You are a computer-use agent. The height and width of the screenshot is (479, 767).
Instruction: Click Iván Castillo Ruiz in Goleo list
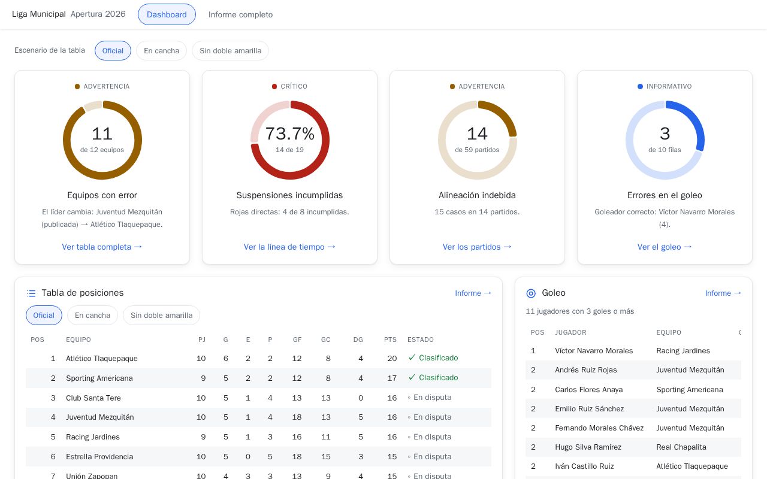[584, 466]
